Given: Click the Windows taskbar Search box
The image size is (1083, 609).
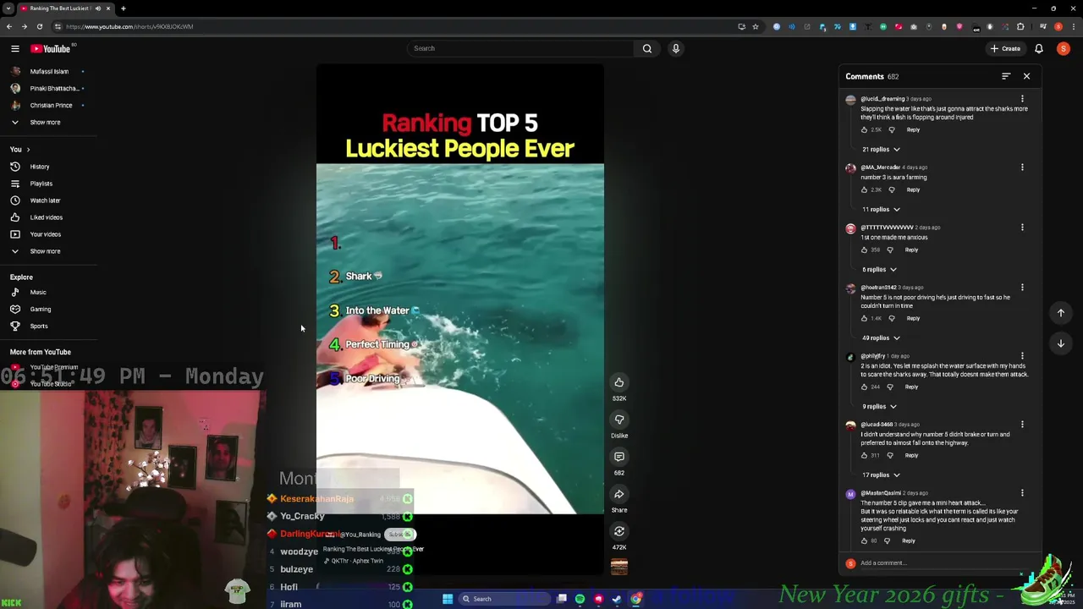Looking at the screenshot, I should 503,599.
